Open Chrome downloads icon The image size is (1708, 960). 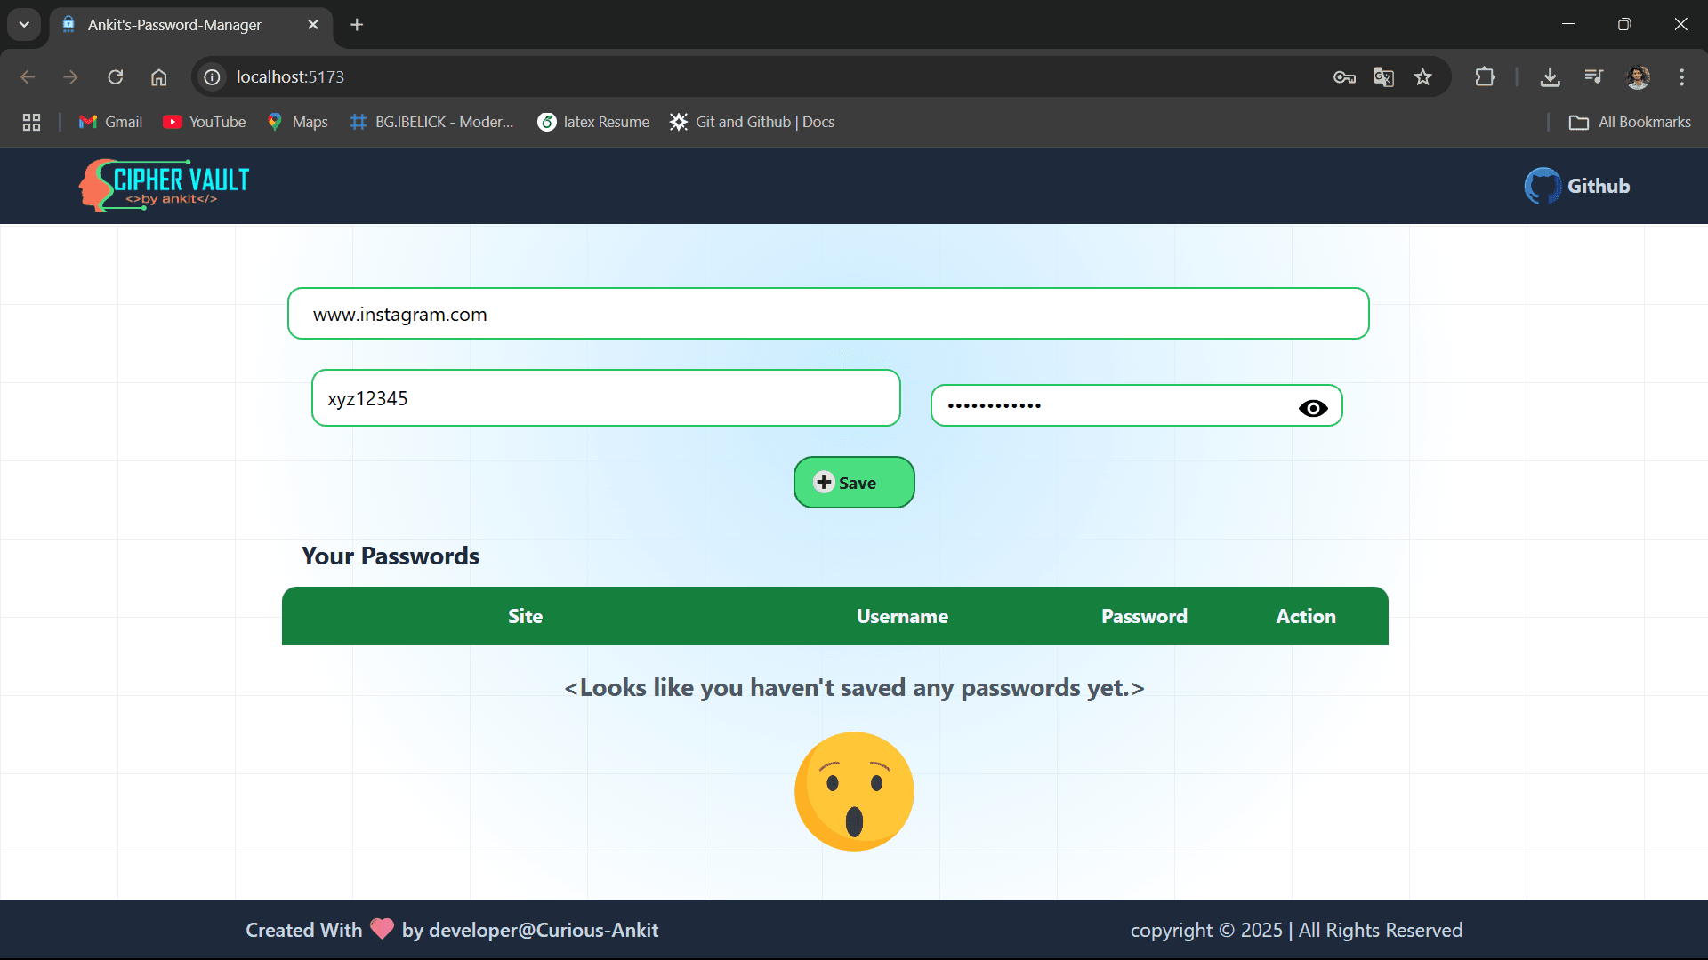tap(1550, 77)
